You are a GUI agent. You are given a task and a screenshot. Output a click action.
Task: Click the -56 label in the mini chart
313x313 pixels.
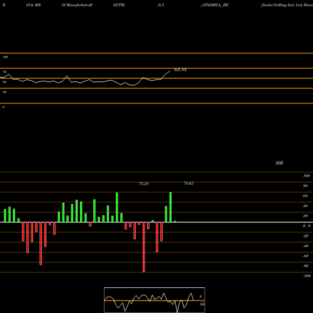[x=202, y=304]
